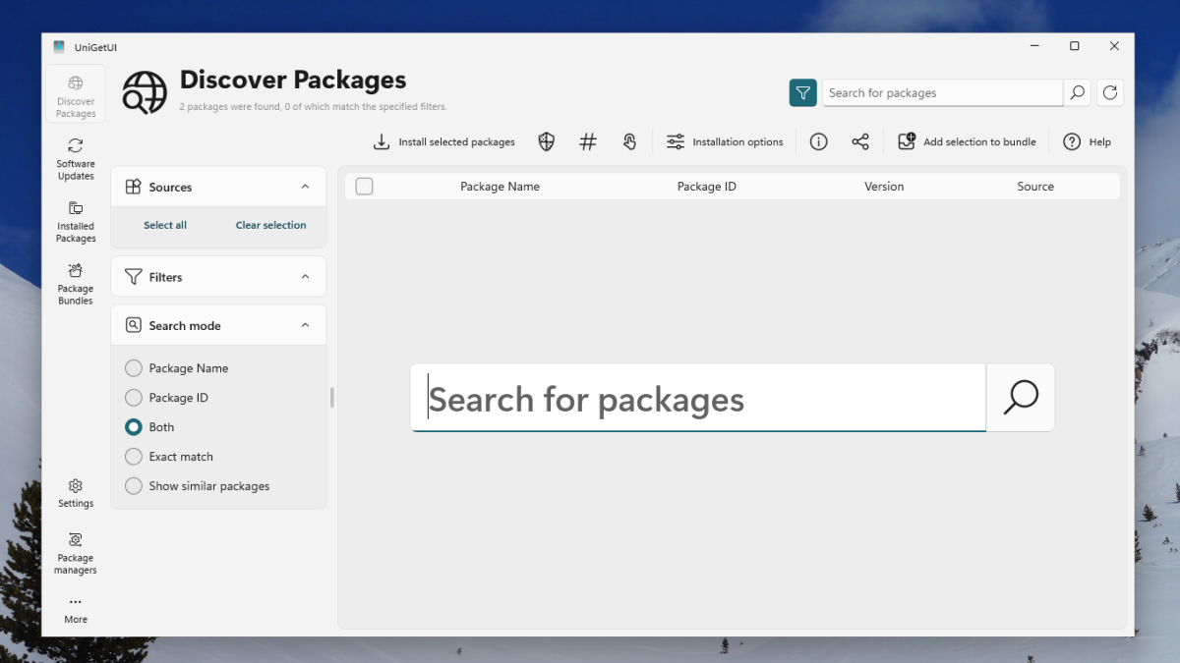Collapse the Sources section
Image resolution: width=1180 pixels, height=663 pixels.
[x=305, y=187]
